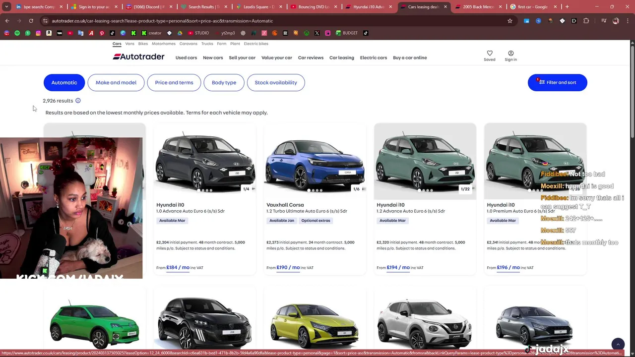Open the Chrome extensions puzzle icon
This screenshot has height=357, width=635.
tap(586, 21)
